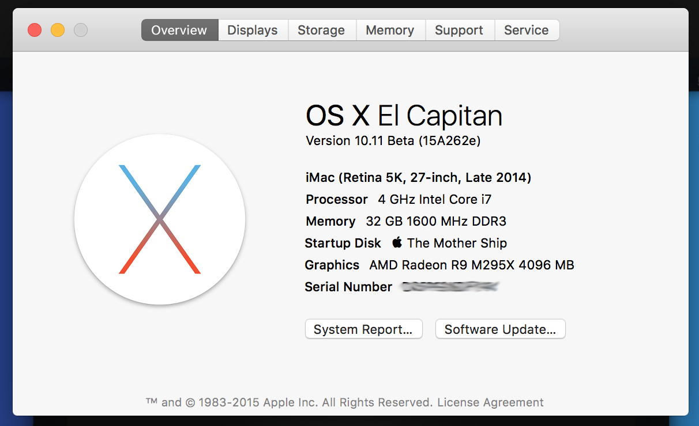Click the grayed-out zoom window button

tap(81, 30)
